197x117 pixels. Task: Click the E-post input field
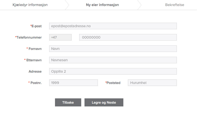tap(113, 26)
